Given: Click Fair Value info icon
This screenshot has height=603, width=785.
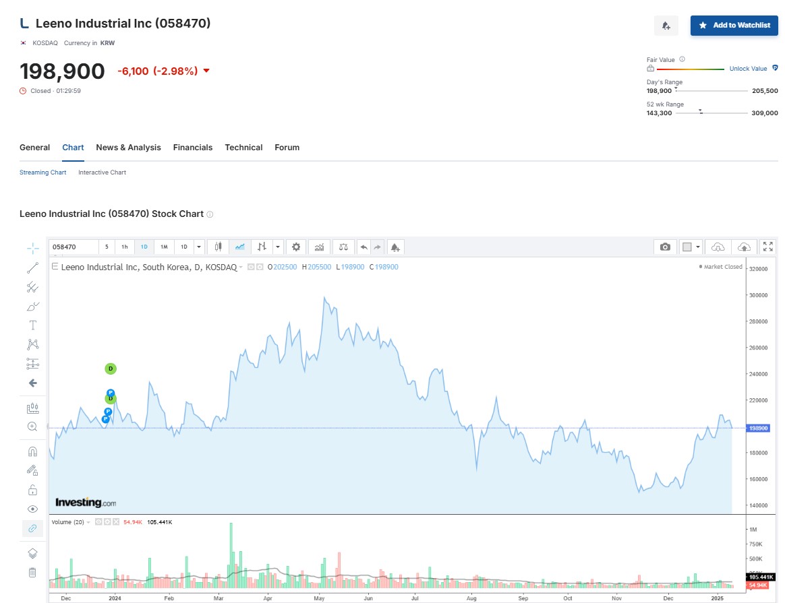Looking at the screenshot, I should pyautogui.click(x=682, y=59).
